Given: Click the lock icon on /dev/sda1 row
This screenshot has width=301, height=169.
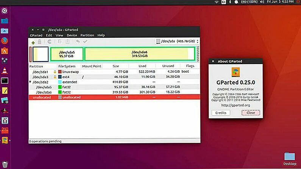Looking at the screenshot, I should point(55,72).
